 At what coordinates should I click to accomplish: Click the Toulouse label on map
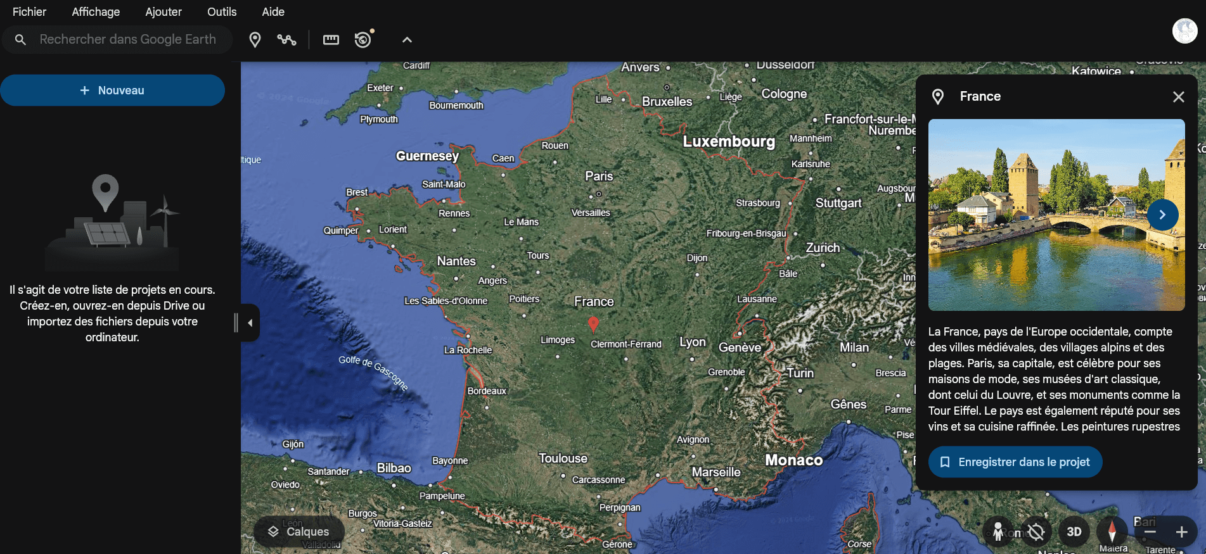pos(563,458)
